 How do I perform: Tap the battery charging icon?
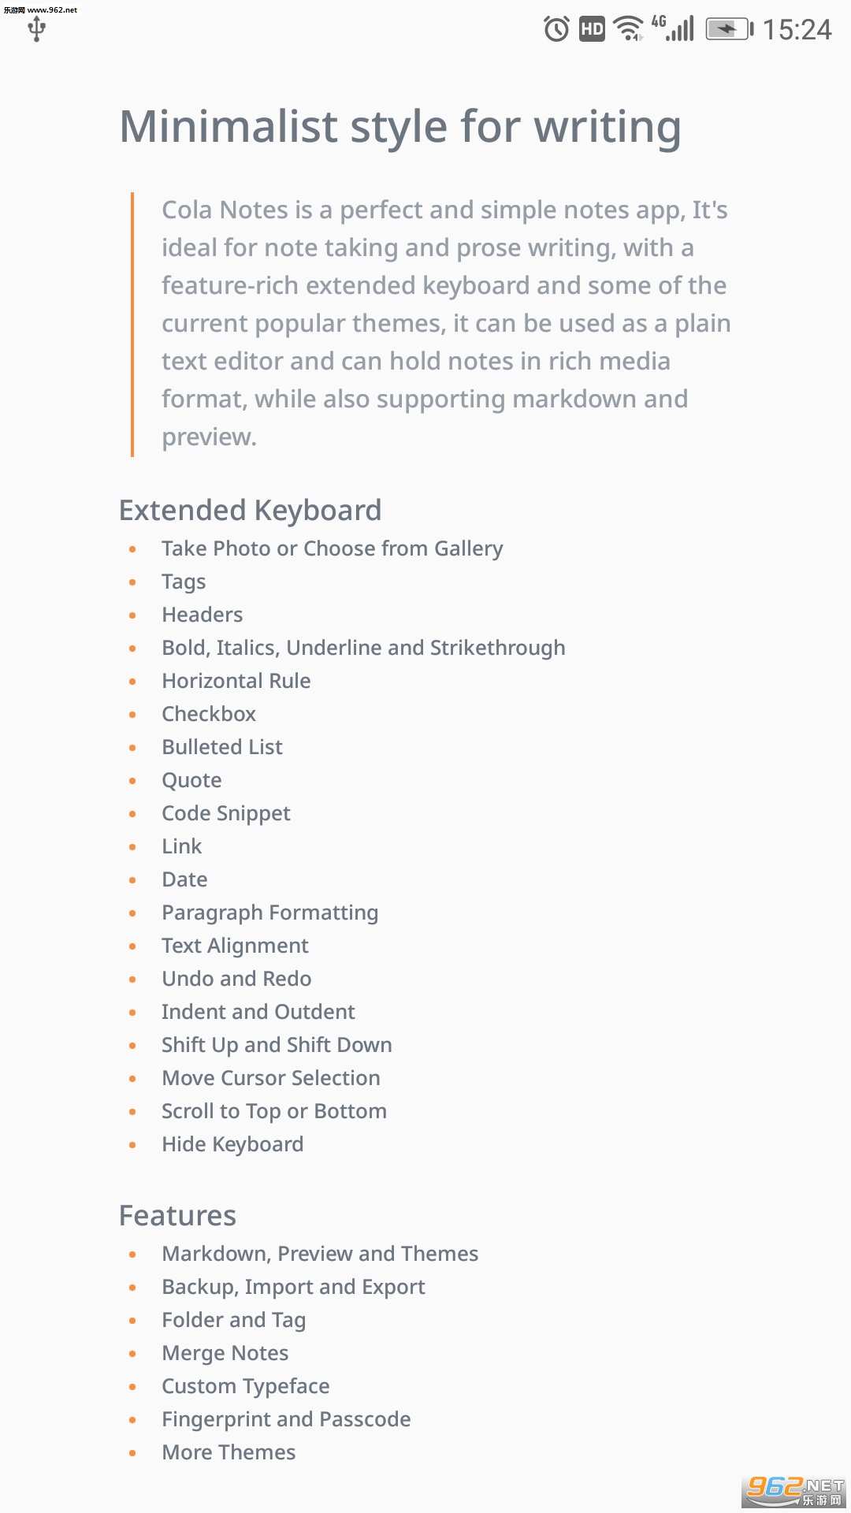pyautogui.click(x=729, y=30)
